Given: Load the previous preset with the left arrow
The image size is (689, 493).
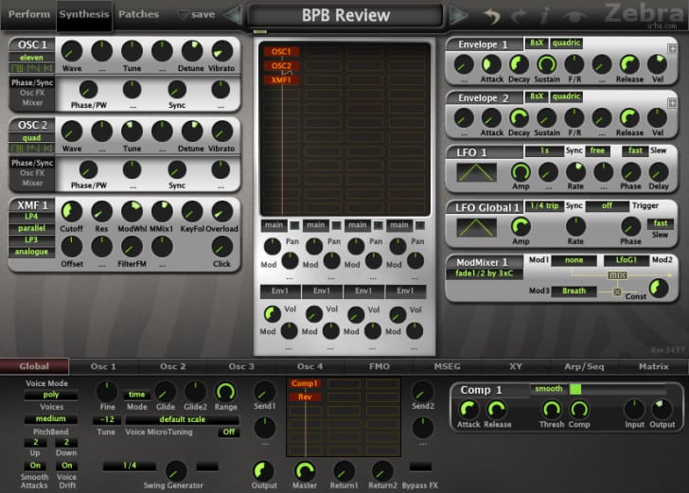Looking at the screenshot, I should (x=233, y=16).
